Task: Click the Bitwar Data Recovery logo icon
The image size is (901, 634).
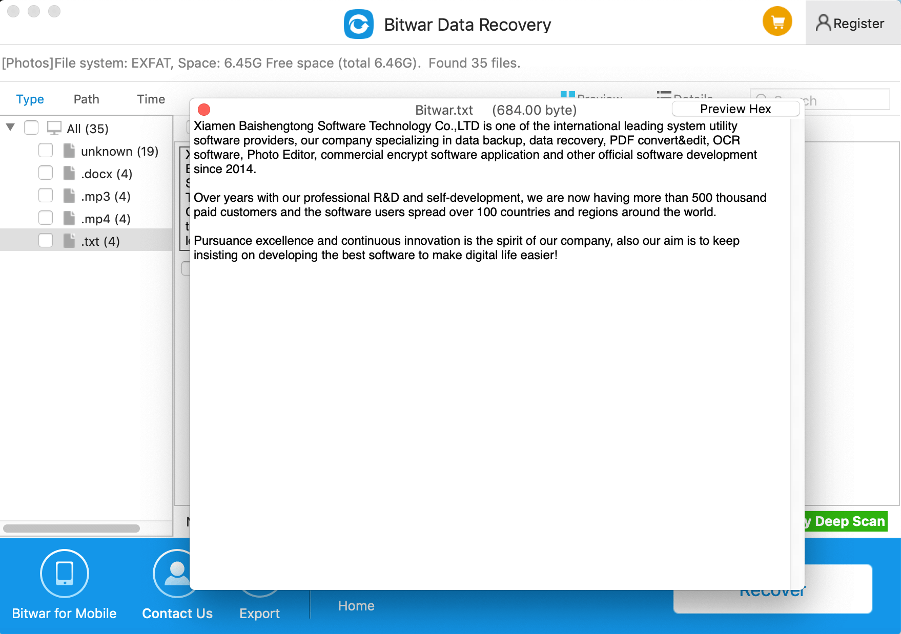Action: [x=359, y=24]
